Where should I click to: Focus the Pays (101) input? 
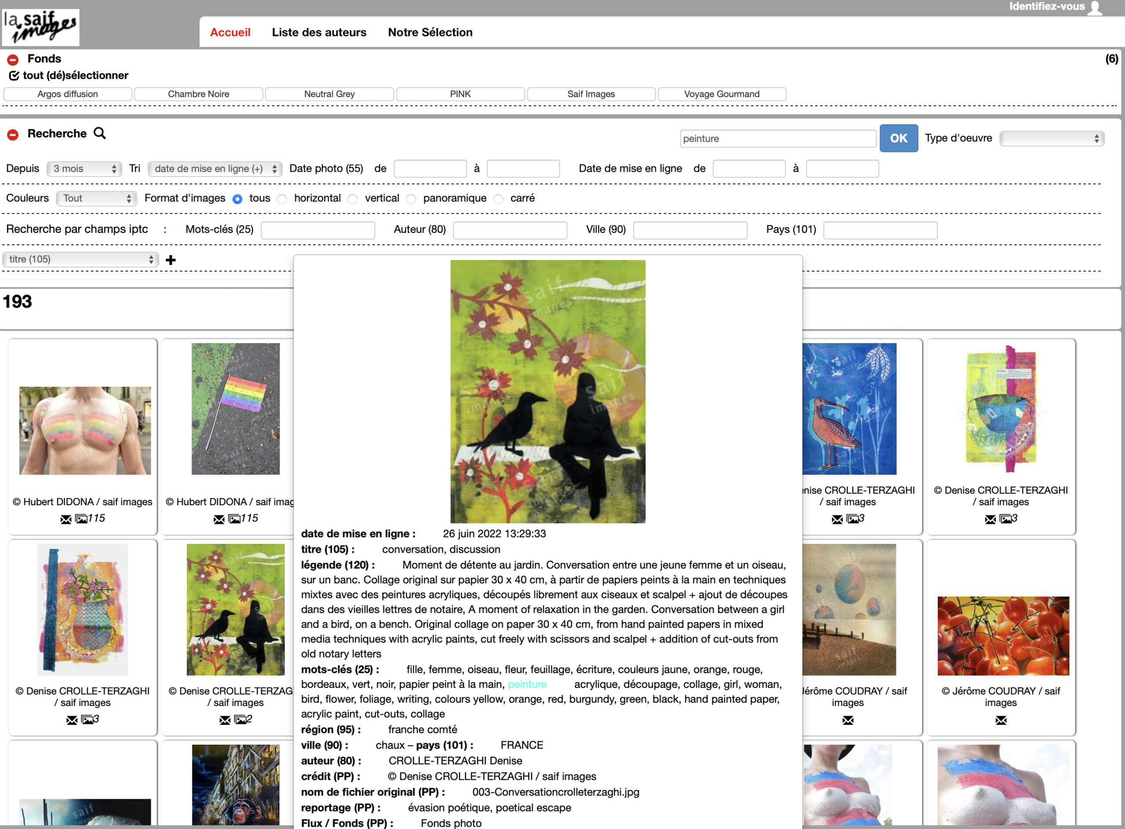(x=881, y=230)
